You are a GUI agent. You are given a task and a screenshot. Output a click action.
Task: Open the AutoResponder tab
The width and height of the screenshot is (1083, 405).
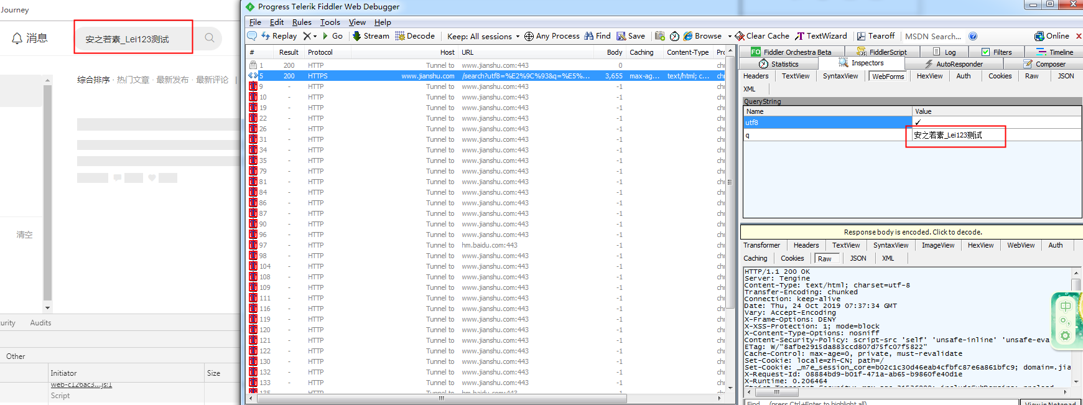[954, 63]
